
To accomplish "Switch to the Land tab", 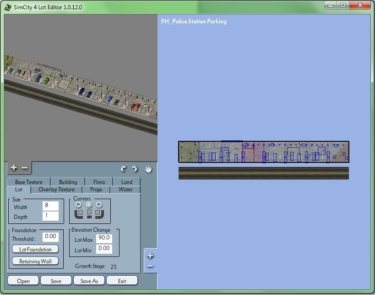I will (x=127, y=182).
